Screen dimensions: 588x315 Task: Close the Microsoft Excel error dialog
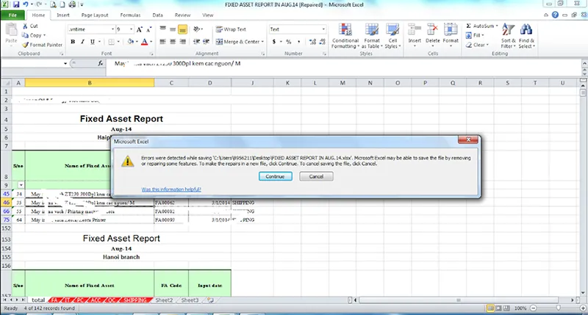(468, 140)
